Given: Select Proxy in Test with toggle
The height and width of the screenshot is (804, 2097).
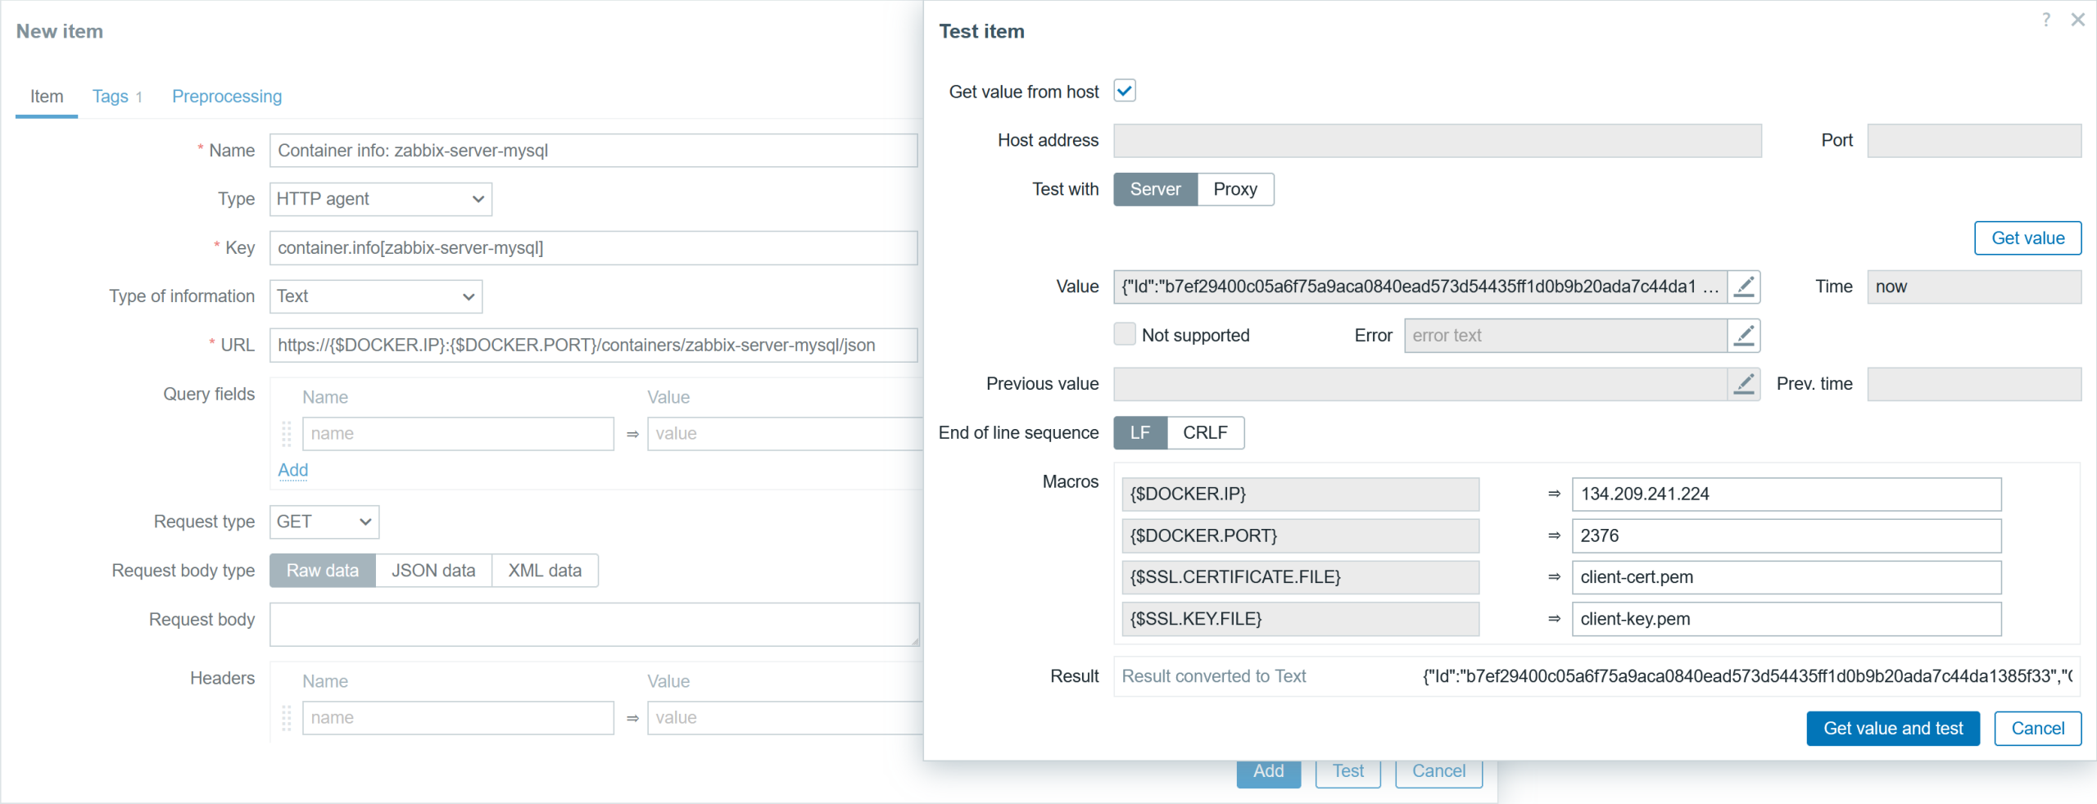Looking at the screenshot, I should tap(1234, 189).
